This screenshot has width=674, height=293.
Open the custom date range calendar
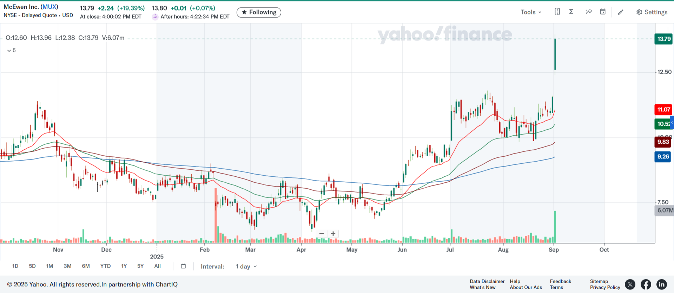(183, 266)
